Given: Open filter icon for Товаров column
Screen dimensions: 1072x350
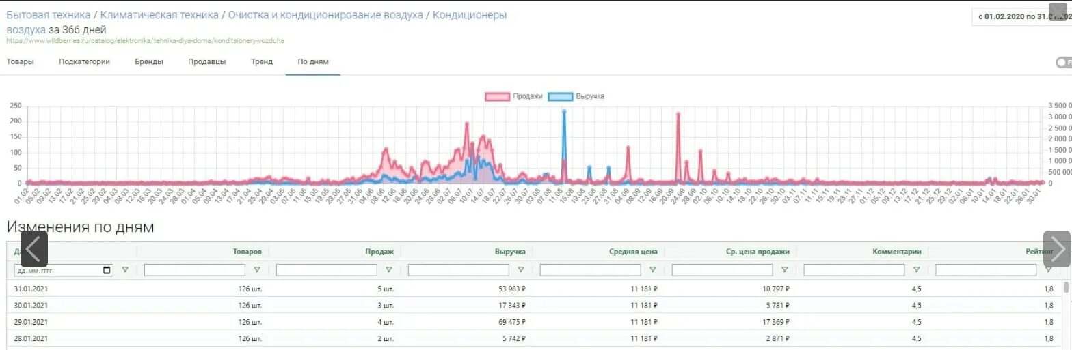Looking at the screenshot, I should 257,270.
